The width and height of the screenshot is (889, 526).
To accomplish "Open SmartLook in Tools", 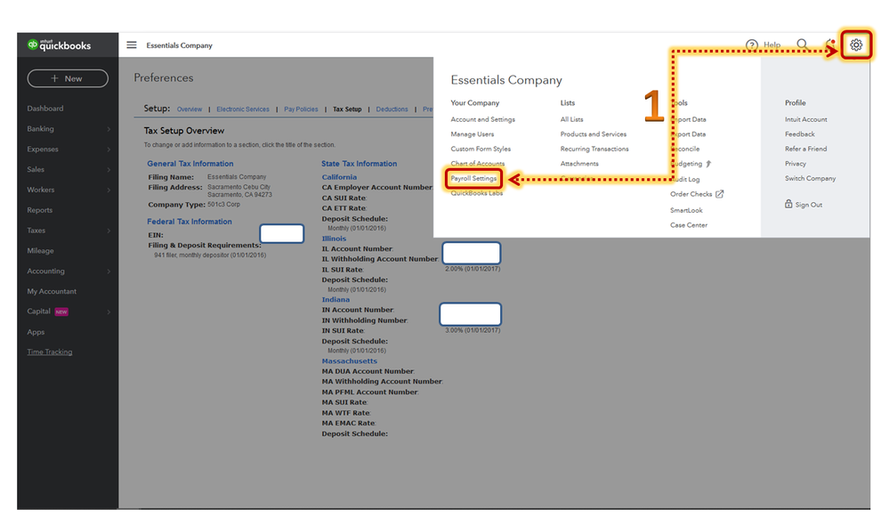I will pos(687,210).
